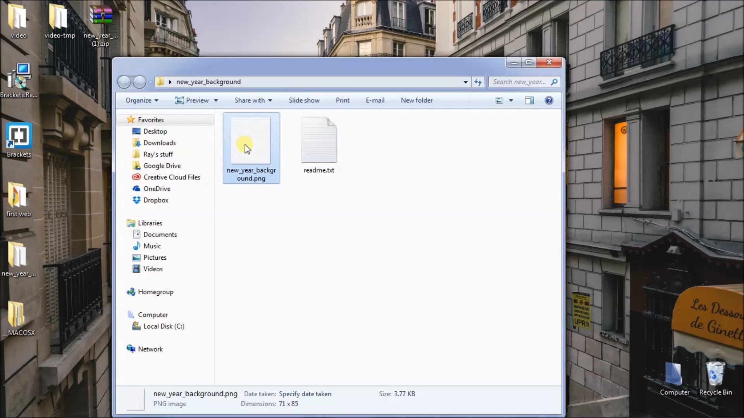Toggle the preview pane button

pos(529,100)
